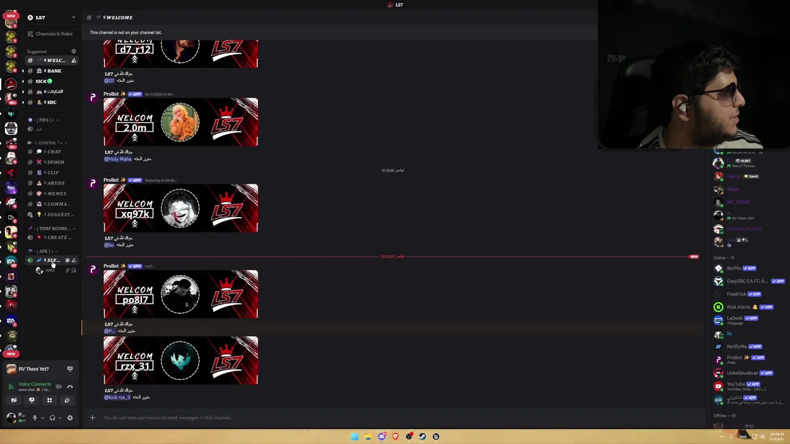Open the CHAT text channel

(x=51, y=152)
